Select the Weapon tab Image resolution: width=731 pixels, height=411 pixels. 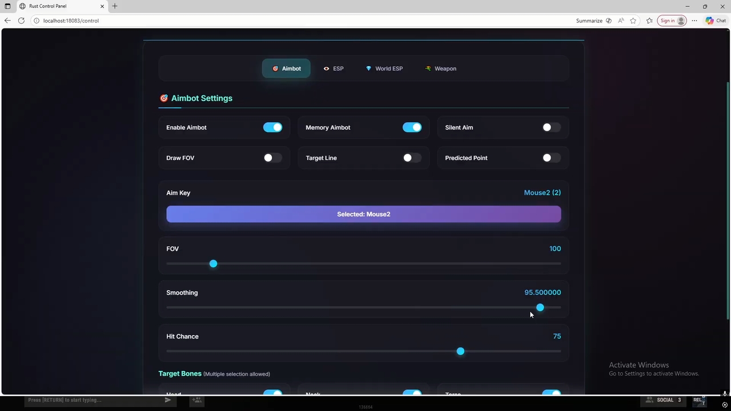pyautogui.click(x=440, y=68)
